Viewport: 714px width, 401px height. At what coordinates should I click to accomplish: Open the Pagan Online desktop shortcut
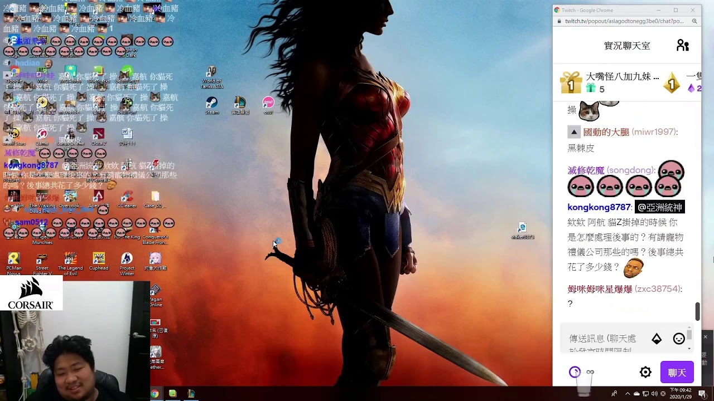point(156,295)
